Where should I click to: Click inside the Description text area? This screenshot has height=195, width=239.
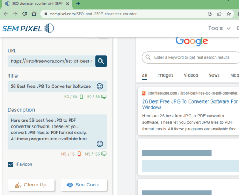tap(57, 132)
